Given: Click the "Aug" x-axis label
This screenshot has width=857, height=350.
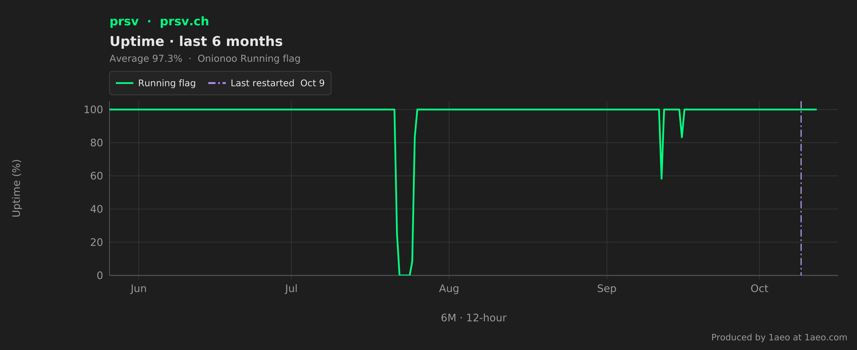Looking at the screenshot, I should (449, 289).
